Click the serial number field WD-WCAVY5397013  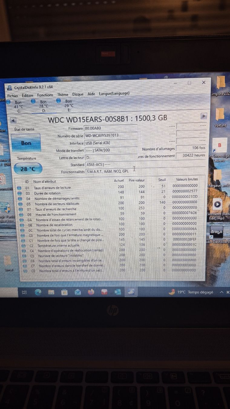click(x=110, y=136)
